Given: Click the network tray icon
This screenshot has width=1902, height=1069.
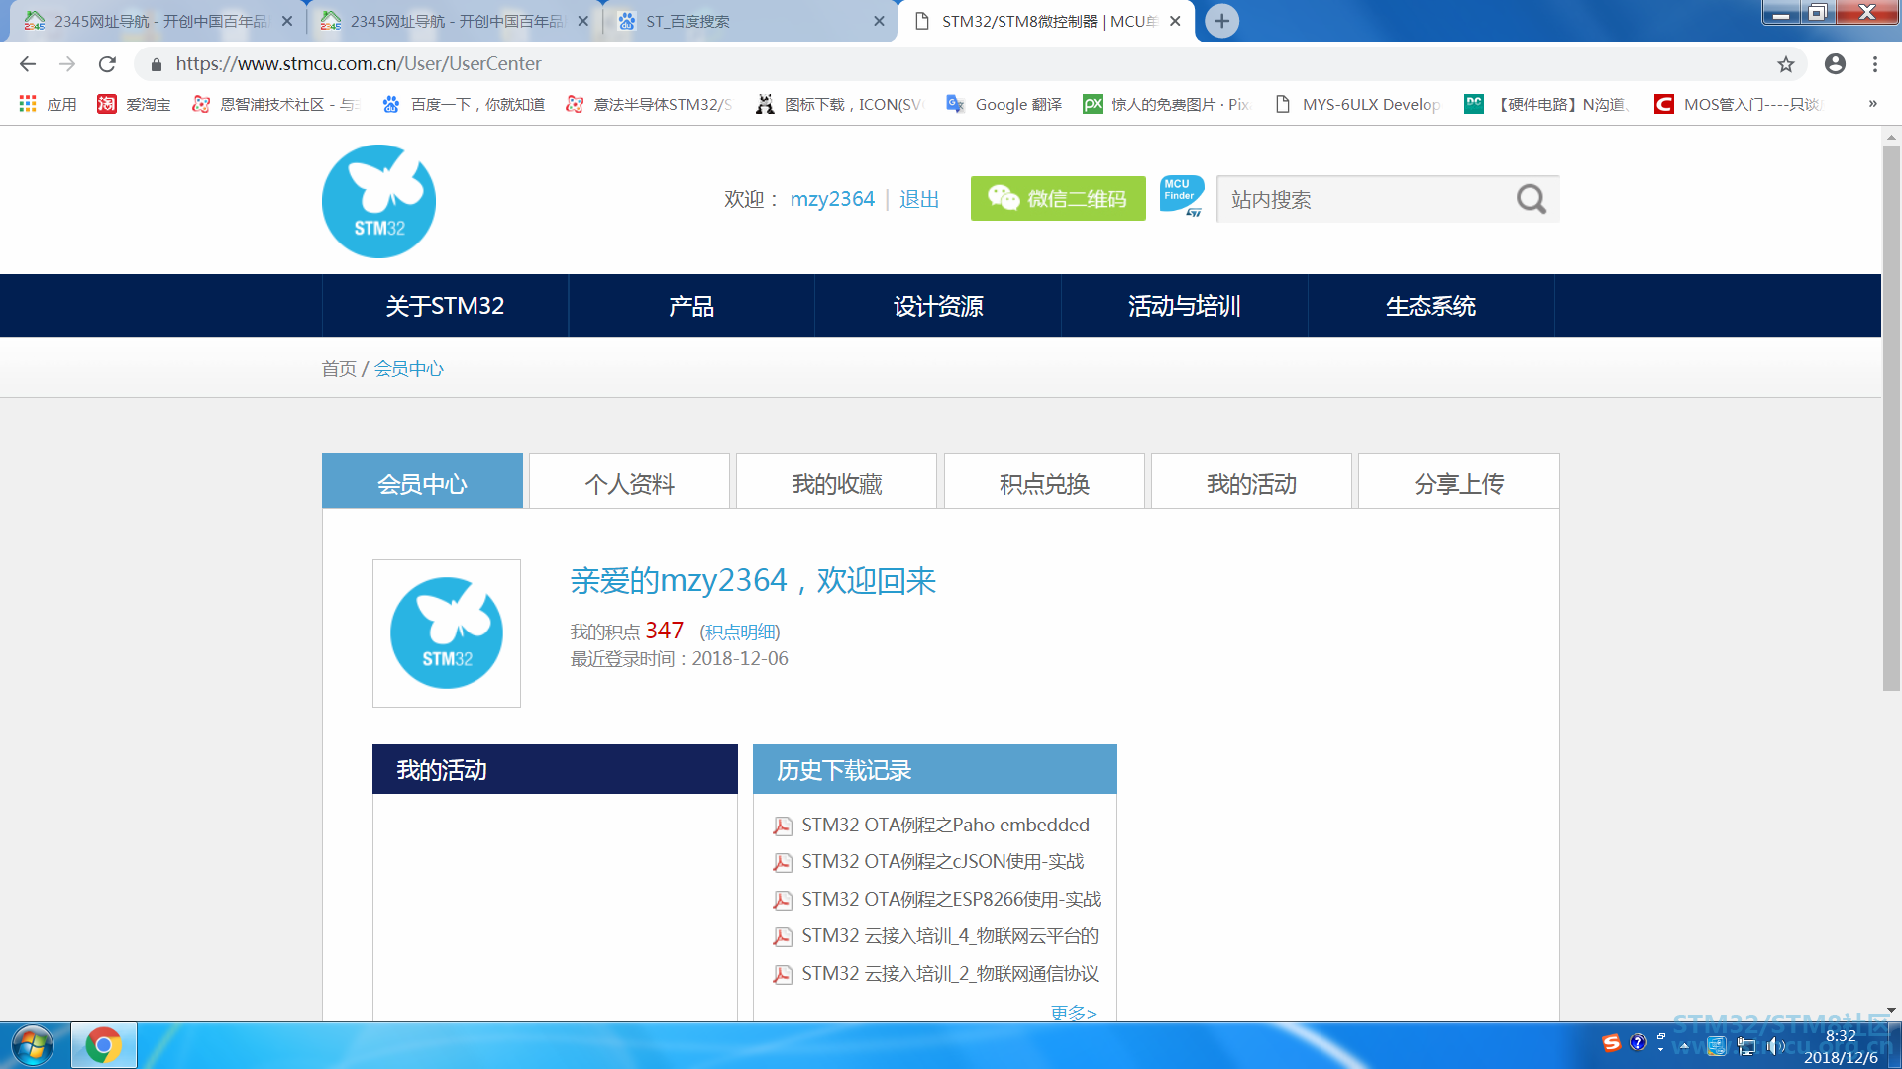Looking at the screenshot, I should tap(1746, 1046).
